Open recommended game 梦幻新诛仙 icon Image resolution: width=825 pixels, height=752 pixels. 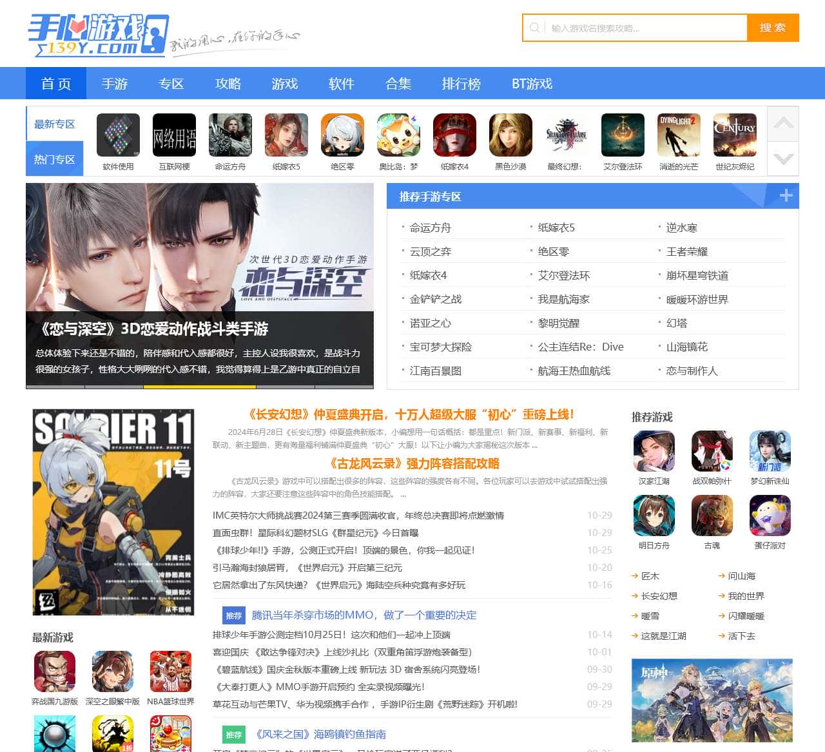(x=770, y=451)
